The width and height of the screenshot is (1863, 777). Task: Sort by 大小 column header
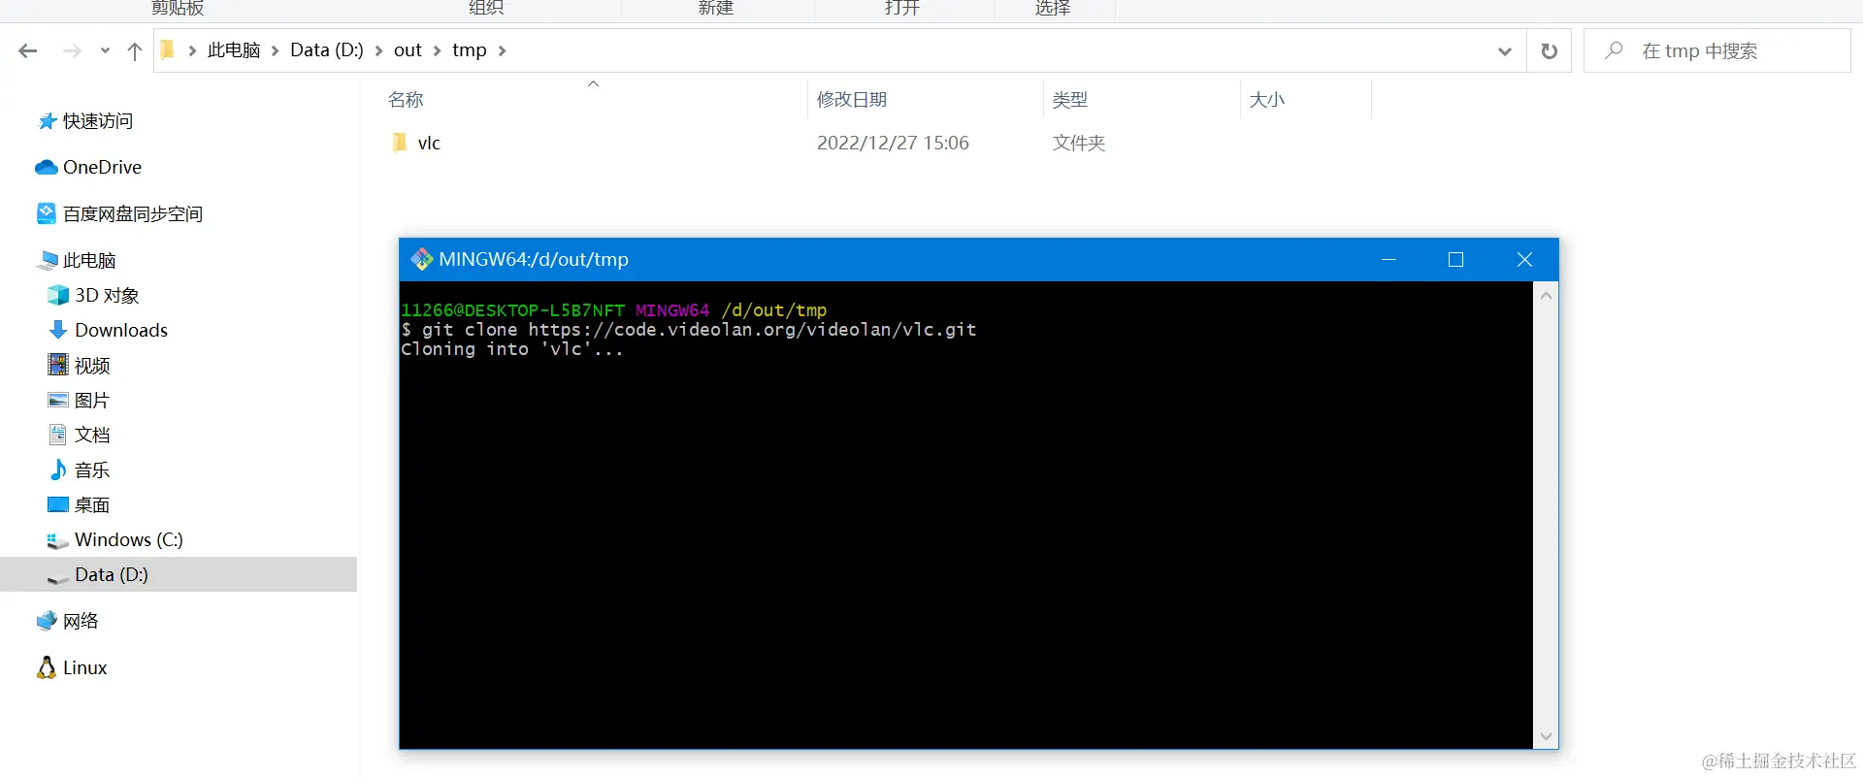click(x=1266, y=100)
